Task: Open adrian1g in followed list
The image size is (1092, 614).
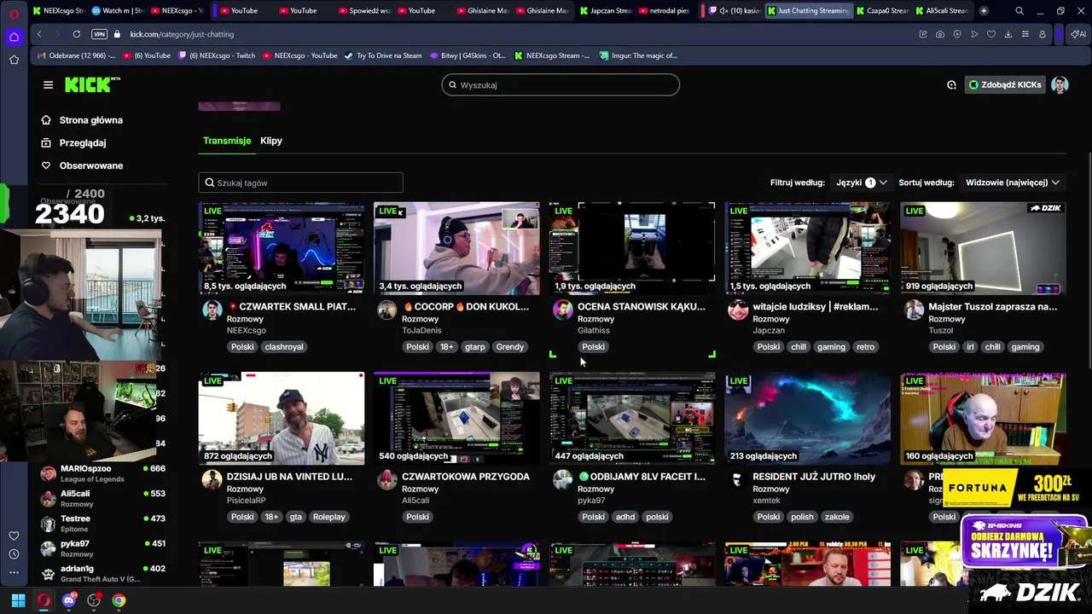Action: [102, 573]
